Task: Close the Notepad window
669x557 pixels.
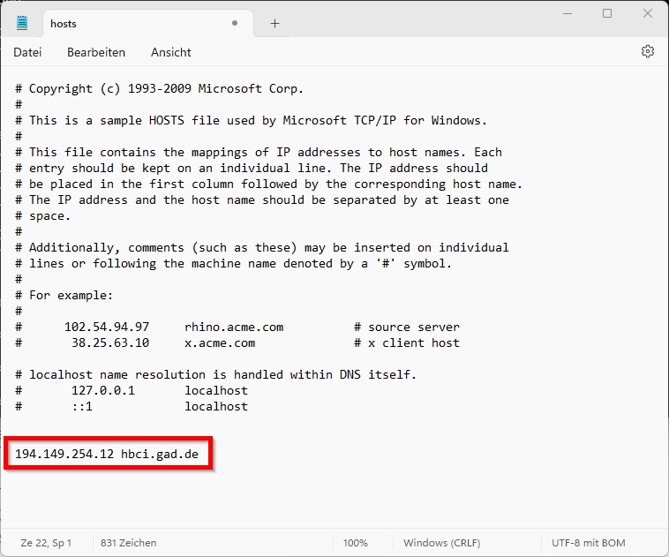Action: pyautogui.click(x=647, y=13)
